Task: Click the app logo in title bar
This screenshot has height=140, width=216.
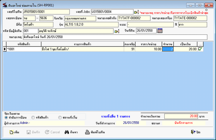Action: click(5, 5)
